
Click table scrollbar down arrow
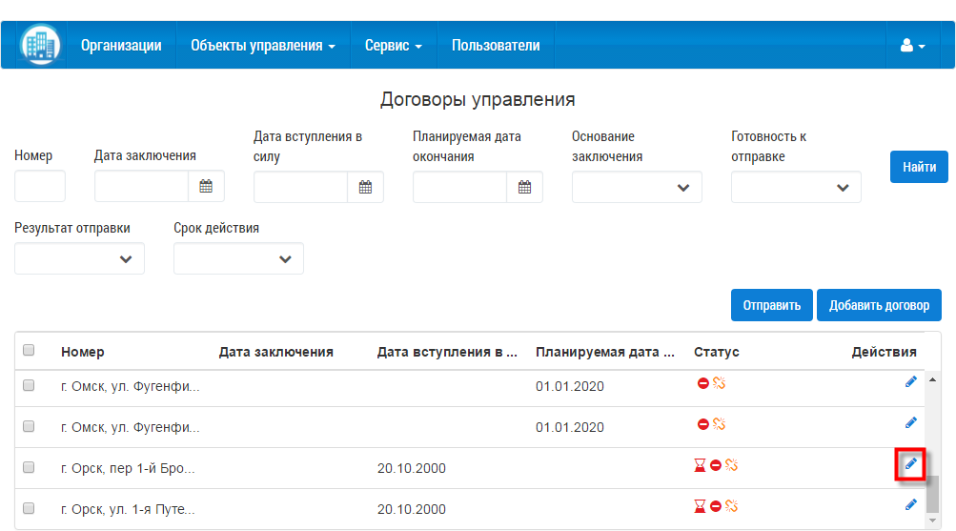[932, 521]
